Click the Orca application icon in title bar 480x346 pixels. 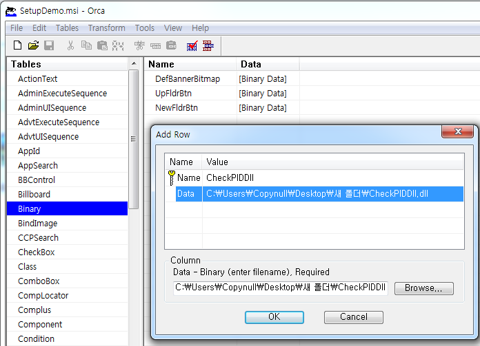click(x=11, y=11)
